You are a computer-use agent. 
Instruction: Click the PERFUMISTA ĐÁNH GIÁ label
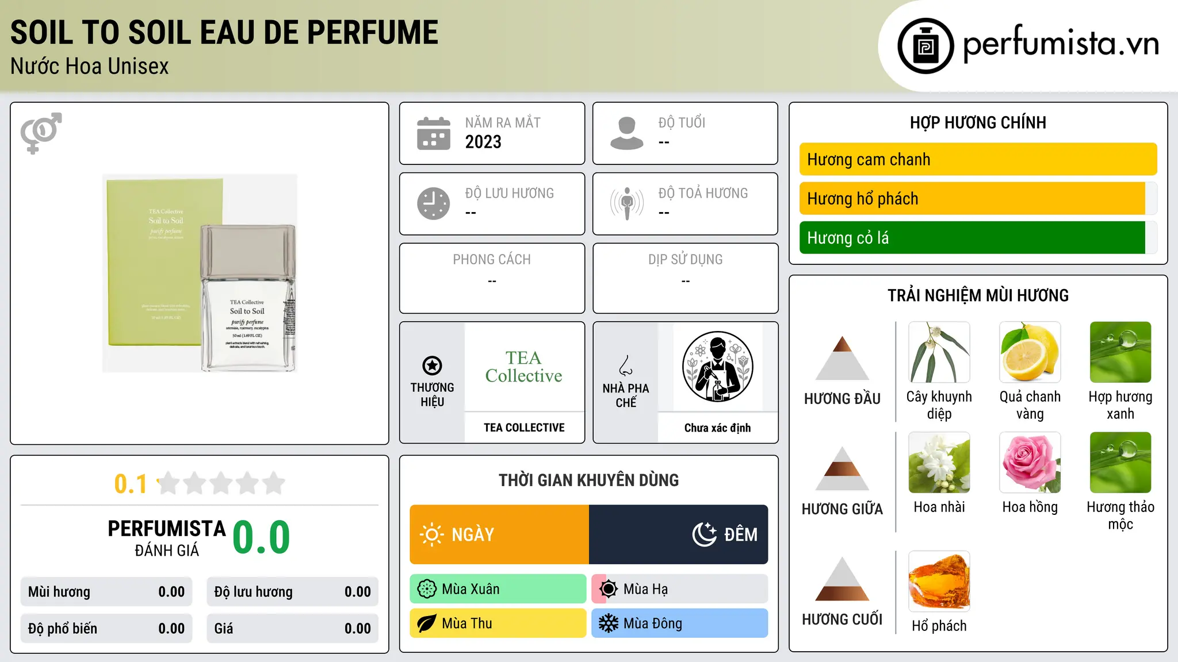pyautogui.click(x=167, y=537)
